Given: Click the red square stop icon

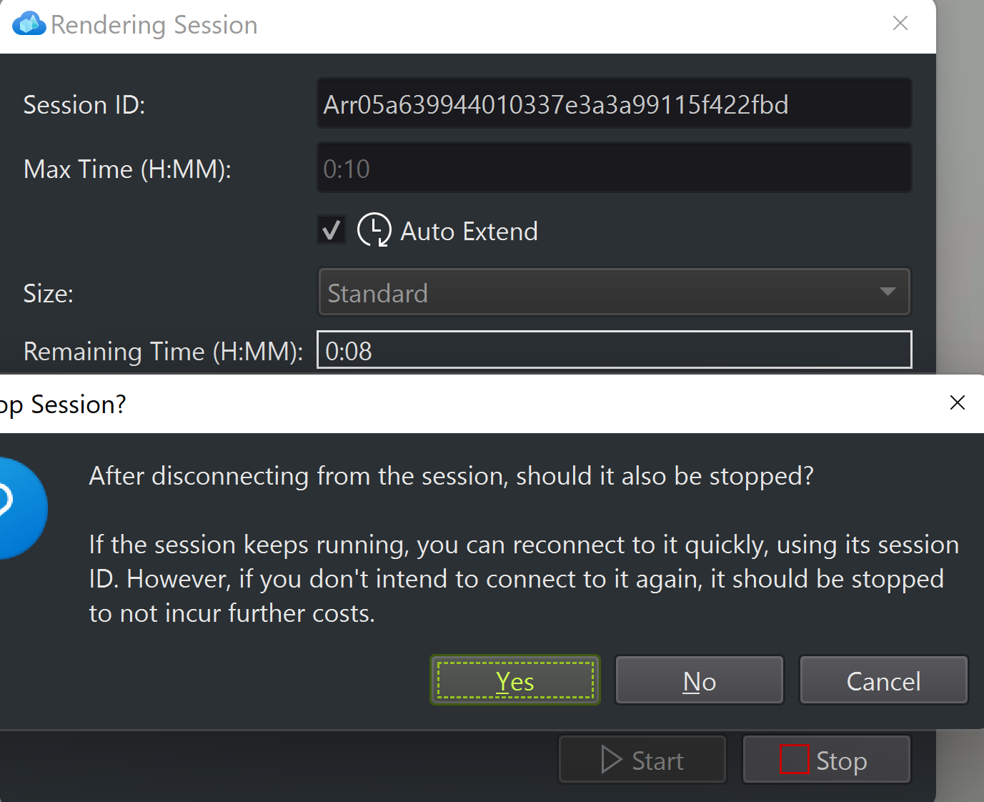Looking at the screenshot, I should 794,760.
